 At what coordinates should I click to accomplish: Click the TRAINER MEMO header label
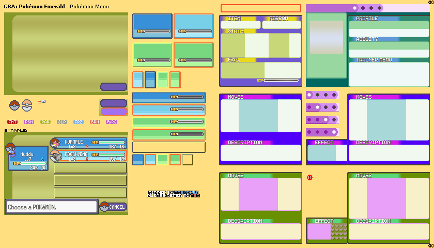point(374,60)
